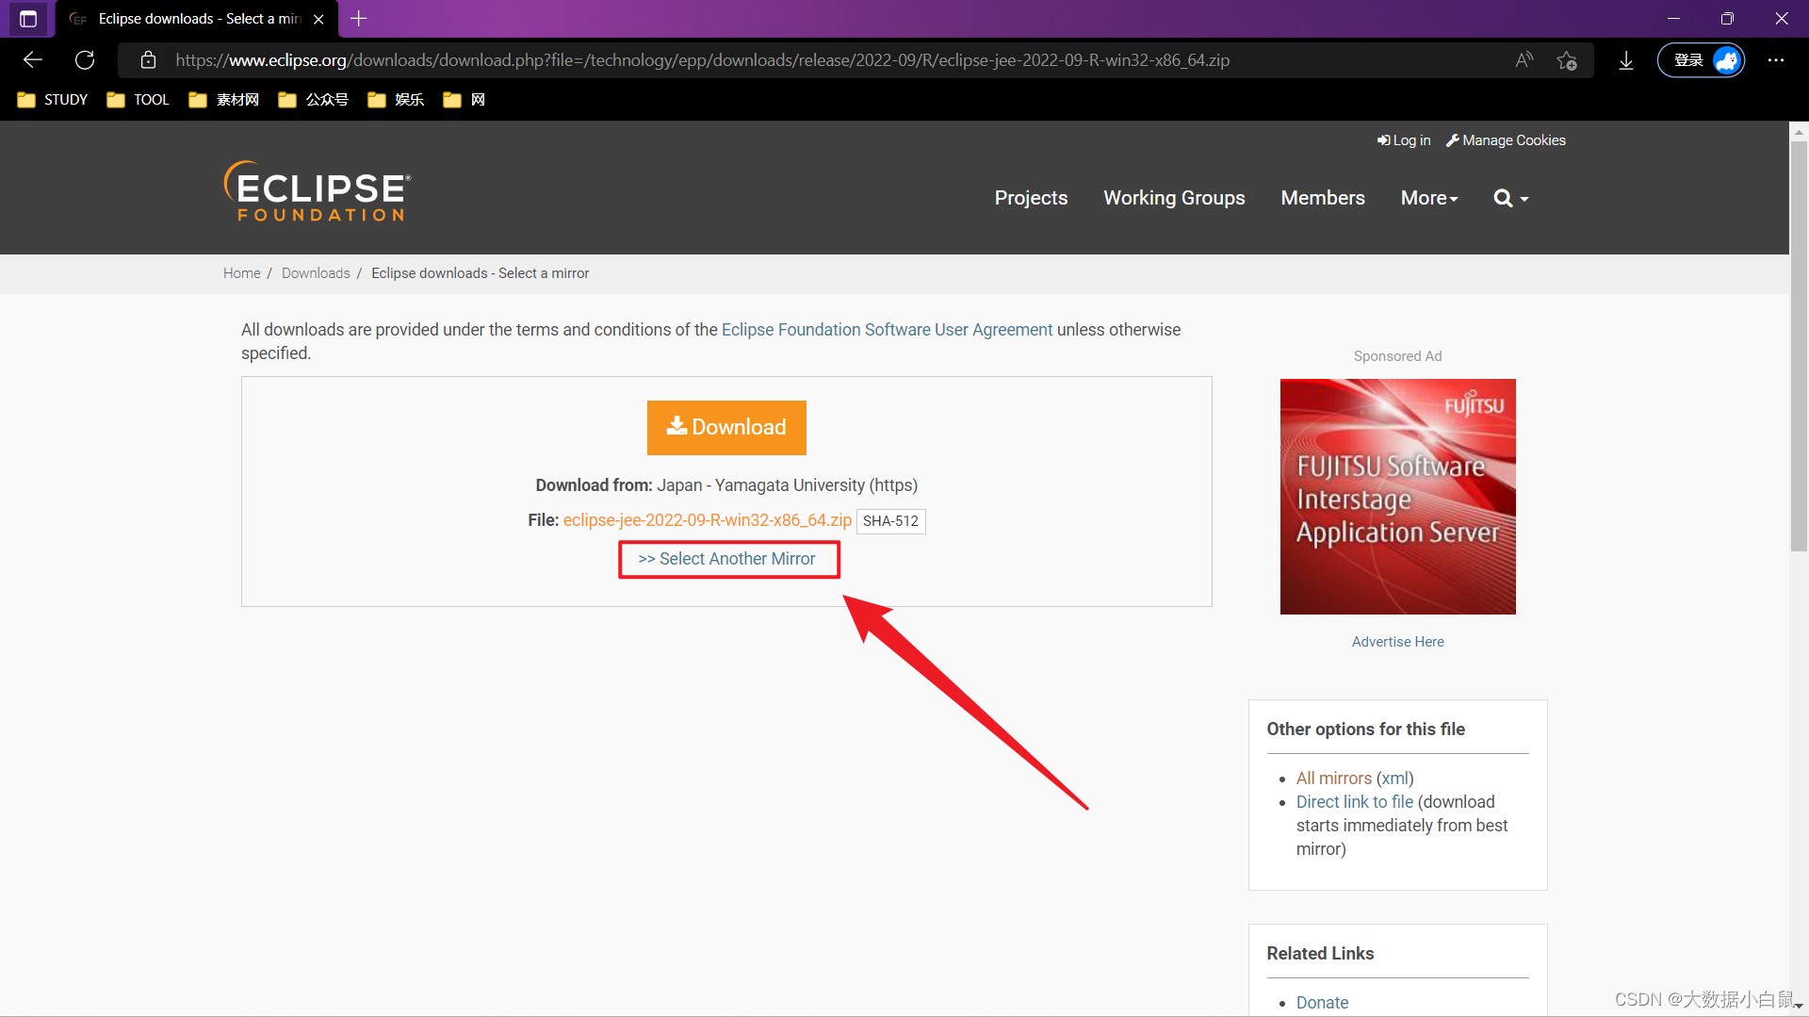Click the Eclipse Foundation logo
The height and width of the screenshot is (1017, 1809).
pos(318,191)
